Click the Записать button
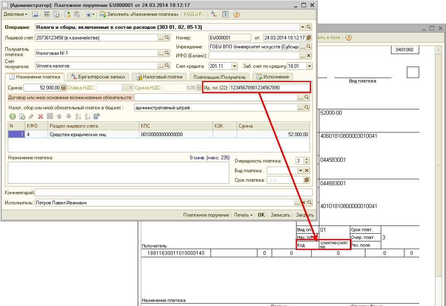The height and width of the screenshot is (306, 446). [x=280, y=215]
